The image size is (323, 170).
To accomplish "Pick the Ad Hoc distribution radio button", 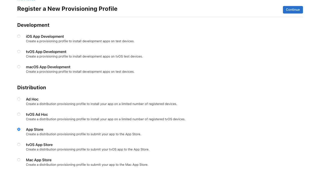I will 19,99.
